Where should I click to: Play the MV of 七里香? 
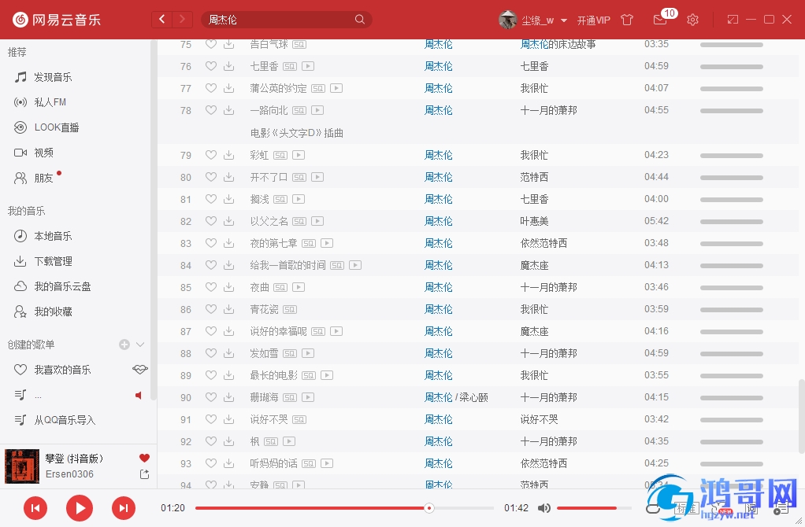pos(308,66)
